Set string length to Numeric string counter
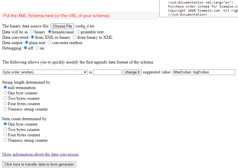Viewport: 238px width, 168px height. (5, 109)
